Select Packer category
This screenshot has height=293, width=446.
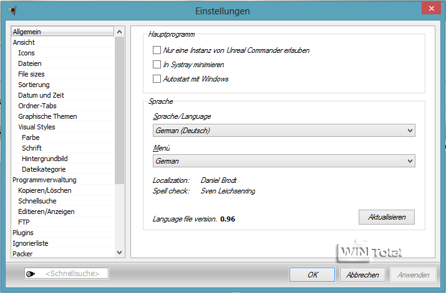click(62, 254)
